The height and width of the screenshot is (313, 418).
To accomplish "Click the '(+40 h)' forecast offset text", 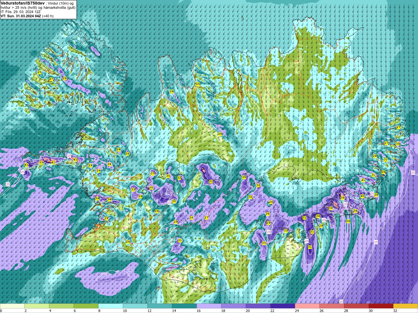I will point(48,16).
